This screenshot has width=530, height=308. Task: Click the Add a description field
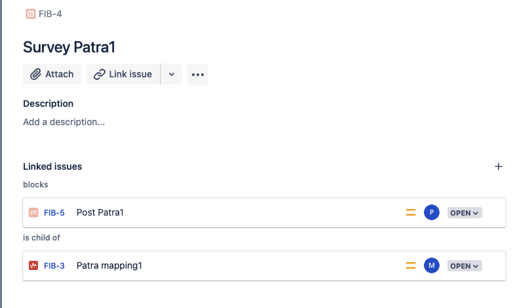64,122
